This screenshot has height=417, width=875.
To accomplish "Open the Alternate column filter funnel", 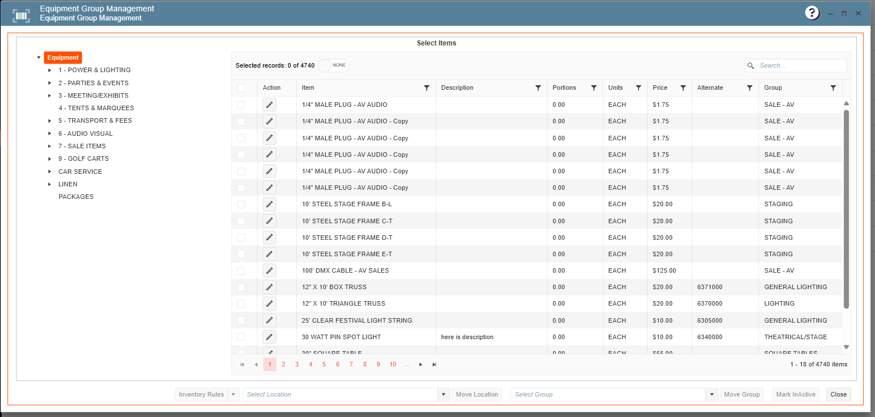I will [749, 88].
